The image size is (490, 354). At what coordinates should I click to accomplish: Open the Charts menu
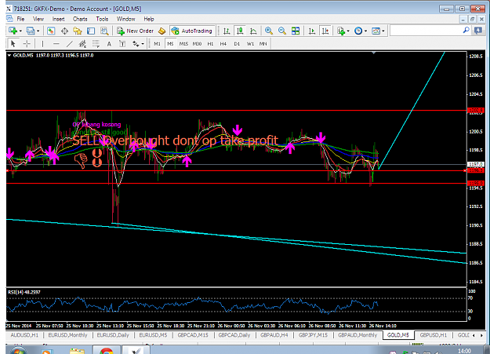coord(80,19)
